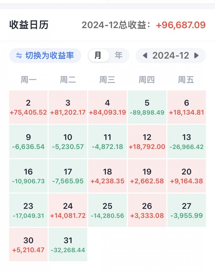Go to previous month with left arrow

(145, 56)
